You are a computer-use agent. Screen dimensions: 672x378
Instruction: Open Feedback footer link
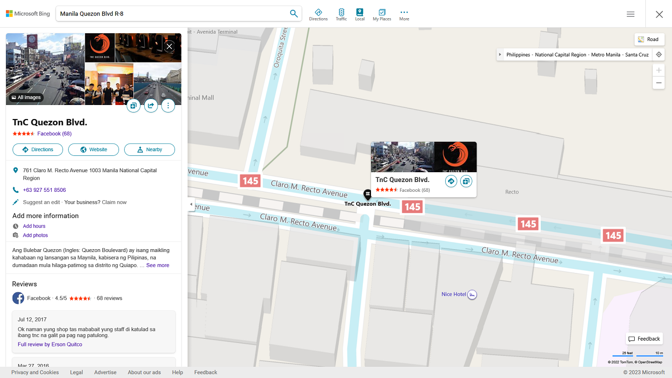(x=206, y=372)
